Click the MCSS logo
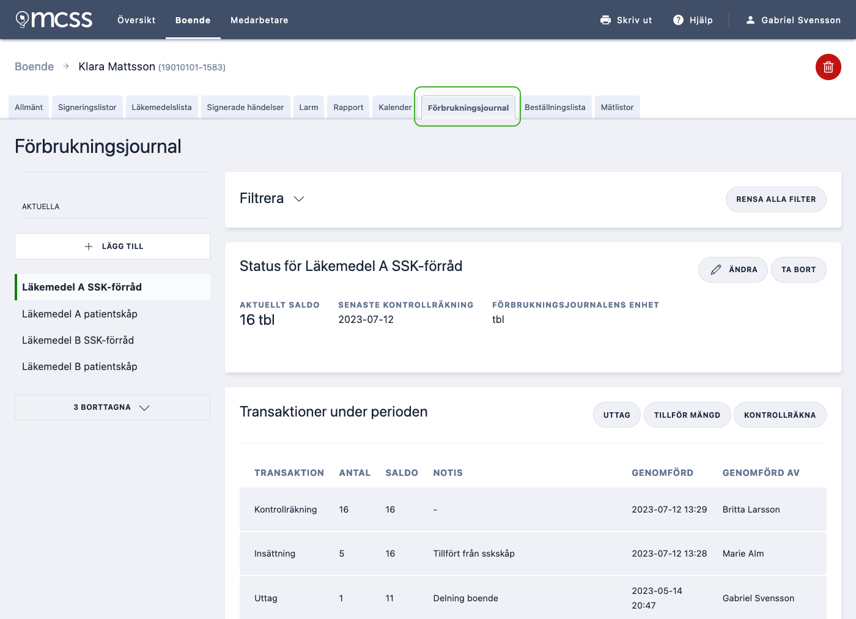Viewport: 856px width, 619px height. click(54, 20)
